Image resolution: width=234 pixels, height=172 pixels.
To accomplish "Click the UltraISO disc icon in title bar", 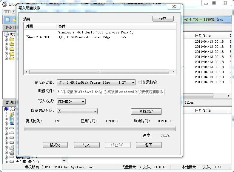I will pyautogui.click(x=5, y=4).
